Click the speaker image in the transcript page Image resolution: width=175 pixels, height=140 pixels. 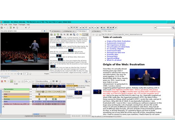click(145, 77)
